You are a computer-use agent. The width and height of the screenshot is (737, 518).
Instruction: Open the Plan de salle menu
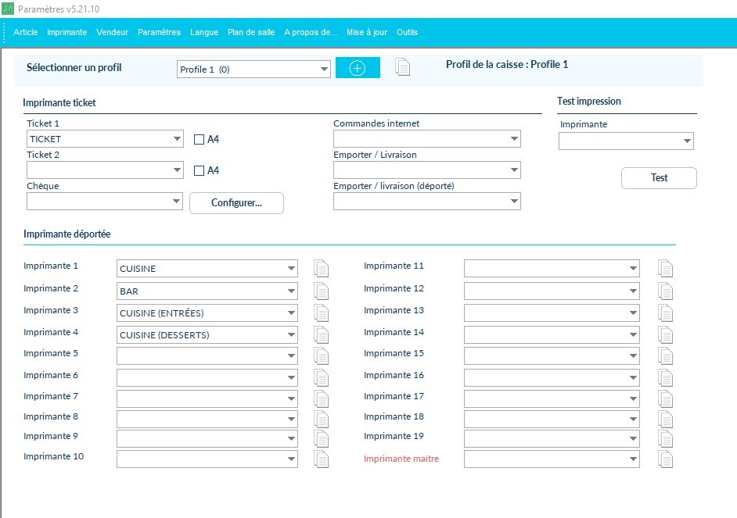250,32
